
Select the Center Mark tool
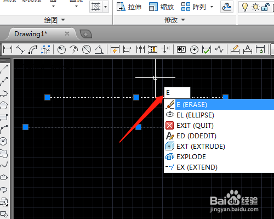[x=194, y=49]
